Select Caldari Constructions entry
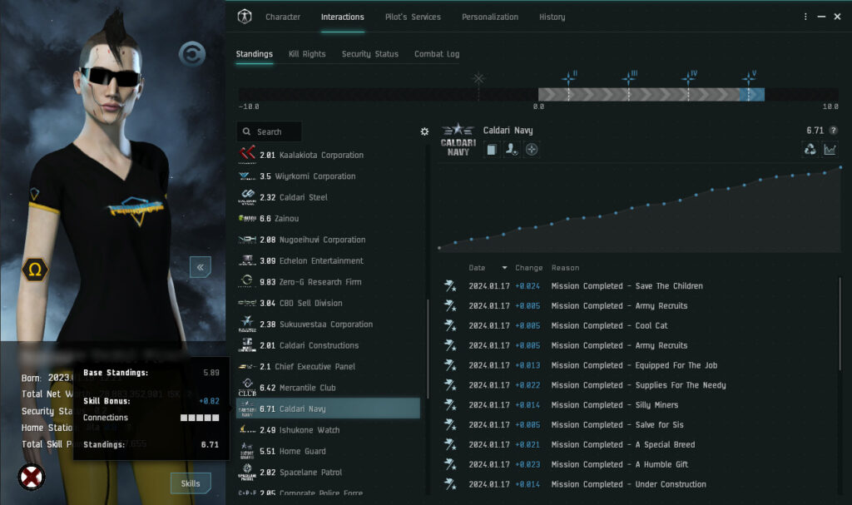This screenshot has width=852, height=505. coord(328,346)
